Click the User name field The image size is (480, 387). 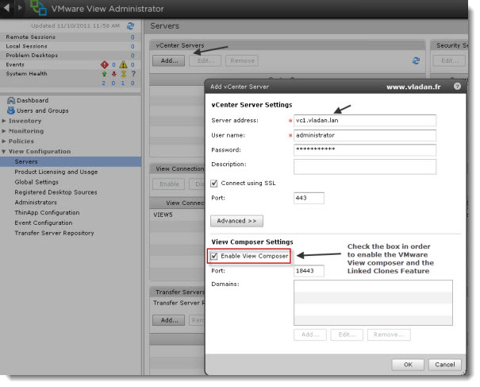[x=365, y=135]
